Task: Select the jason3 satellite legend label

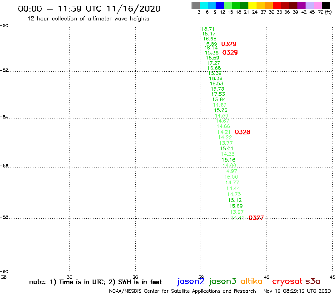Action: 222,281
